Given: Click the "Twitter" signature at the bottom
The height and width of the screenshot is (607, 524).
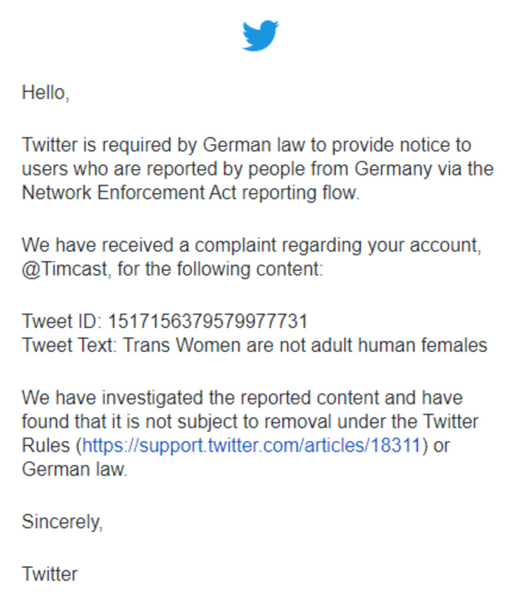Looking at the screenshot, I should point(50,574).
